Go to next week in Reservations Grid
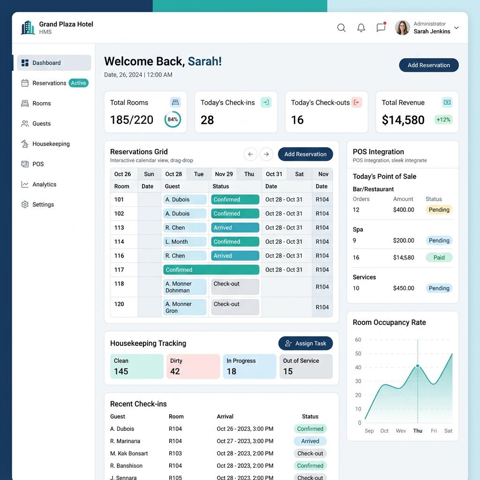The height and width of the screenshot is (480, 480). pos(266,154)
